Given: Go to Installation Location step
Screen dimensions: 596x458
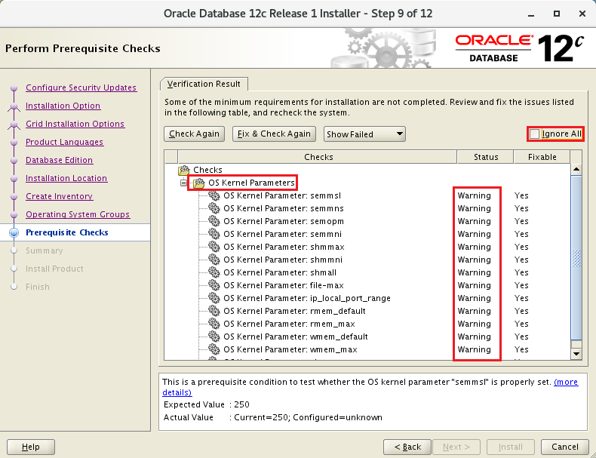Looking at the screenshot, I should (66, 178).
